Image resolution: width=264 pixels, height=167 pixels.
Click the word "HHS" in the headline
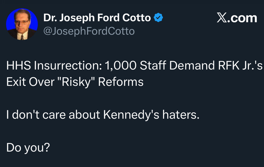(x=19, y=65)
